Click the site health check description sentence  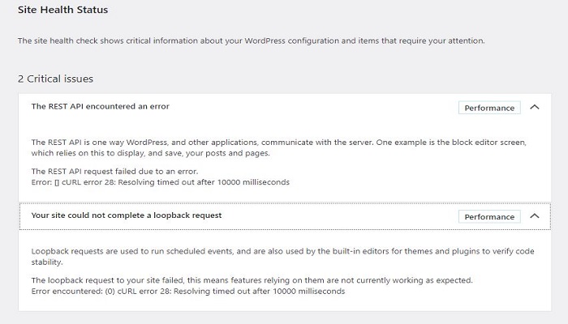click(x=251, y=40)
